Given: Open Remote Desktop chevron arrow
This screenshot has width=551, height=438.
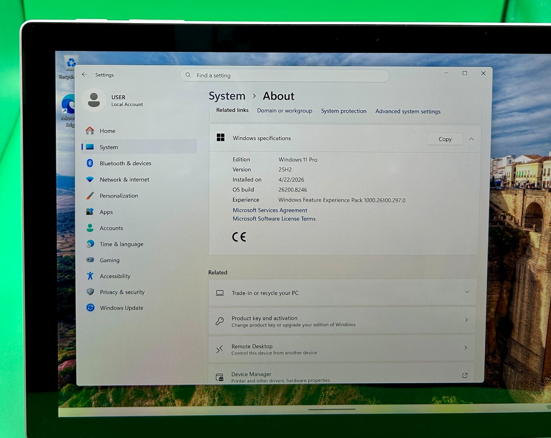Looking at the screenshot, I should click(x=466, y=348).
